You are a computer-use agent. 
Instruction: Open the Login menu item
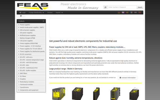(x=23, y=13)
